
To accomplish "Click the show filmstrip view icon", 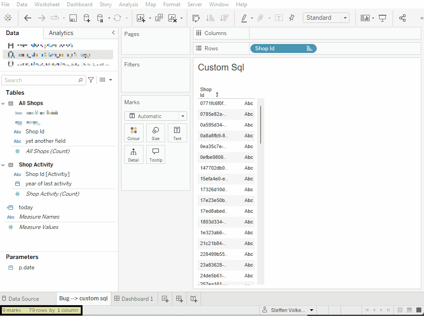I will (x=409, y=310).
